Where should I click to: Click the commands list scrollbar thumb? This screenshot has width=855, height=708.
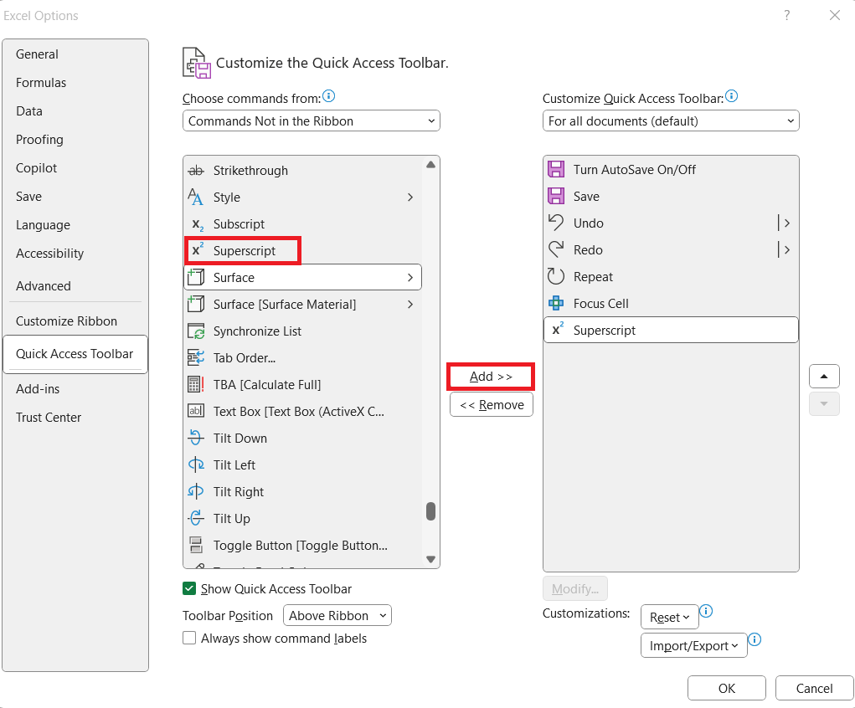(430, 512)
